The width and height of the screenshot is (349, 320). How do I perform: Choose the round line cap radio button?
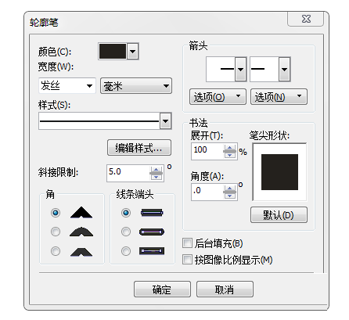[126, 232]
